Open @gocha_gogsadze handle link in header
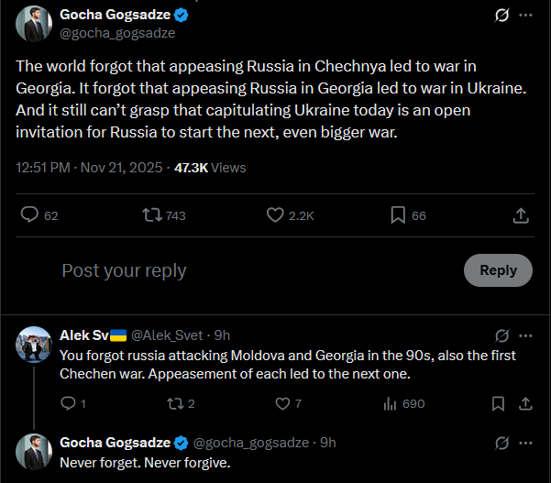This screenshot has height=483, width=551. pos(117,33)
